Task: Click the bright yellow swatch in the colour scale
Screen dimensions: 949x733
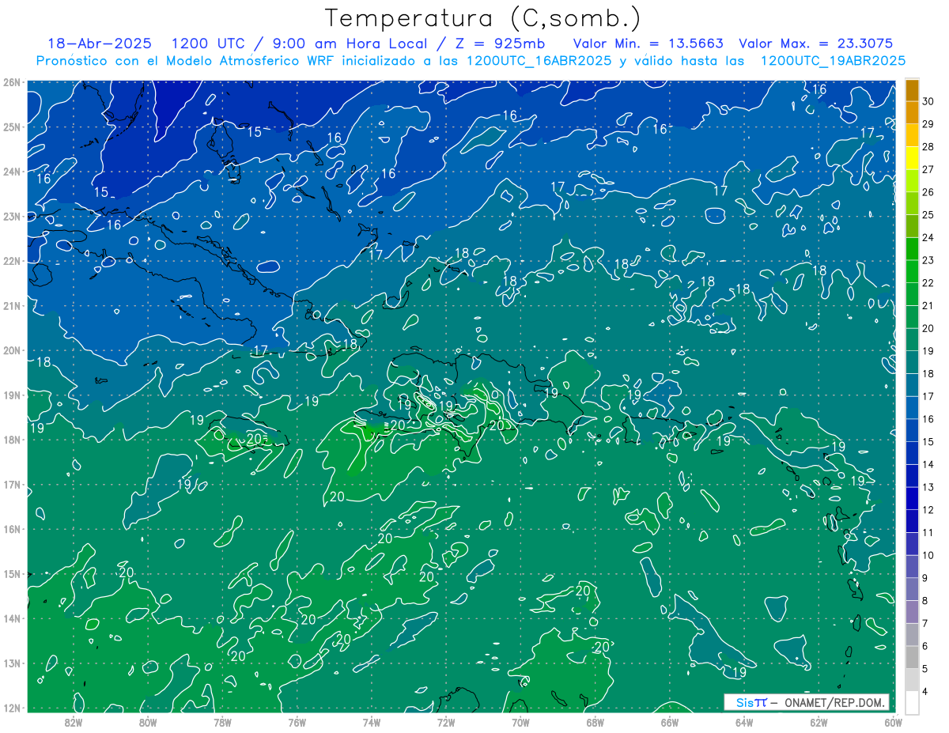Action: (x=912, y=158)
